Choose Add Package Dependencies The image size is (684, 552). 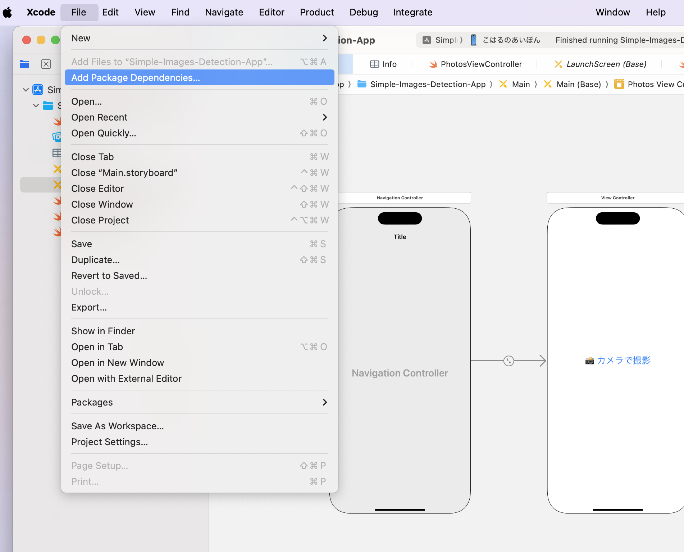click(200, 78)
